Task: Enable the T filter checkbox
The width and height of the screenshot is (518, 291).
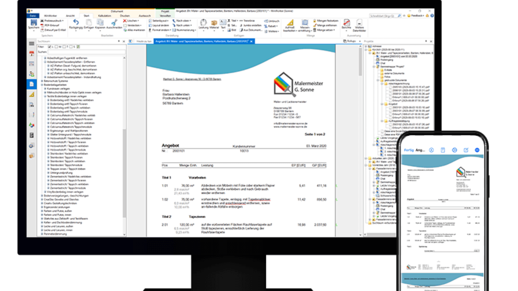Action: coord(64,47)
